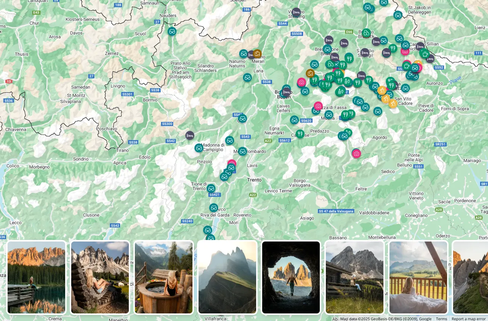Click the Pieve di Cadore label
488x321 pixels.
pyautogui.click(x=426, y=108)
